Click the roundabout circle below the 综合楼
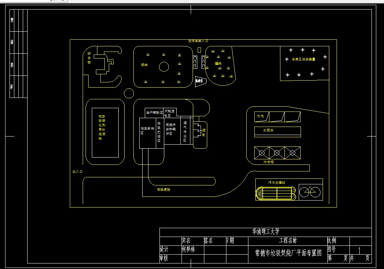This screenshot has width=384, height=269. tap(129, 93)
